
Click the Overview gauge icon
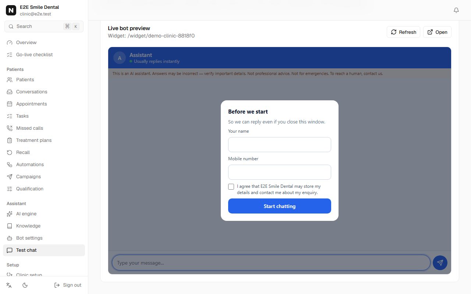tap(10, 43)
